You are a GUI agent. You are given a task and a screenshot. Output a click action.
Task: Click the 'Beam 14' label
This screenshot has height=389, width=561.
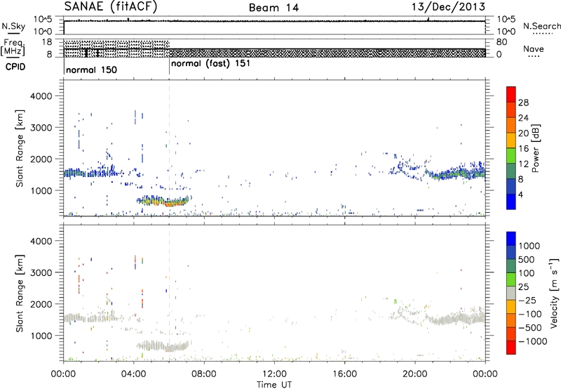click(273, 8)
